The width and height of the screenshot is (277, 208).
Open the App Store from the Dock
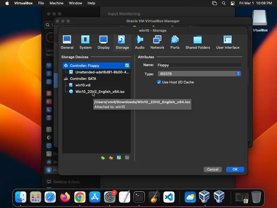click(x=95, y=197)
